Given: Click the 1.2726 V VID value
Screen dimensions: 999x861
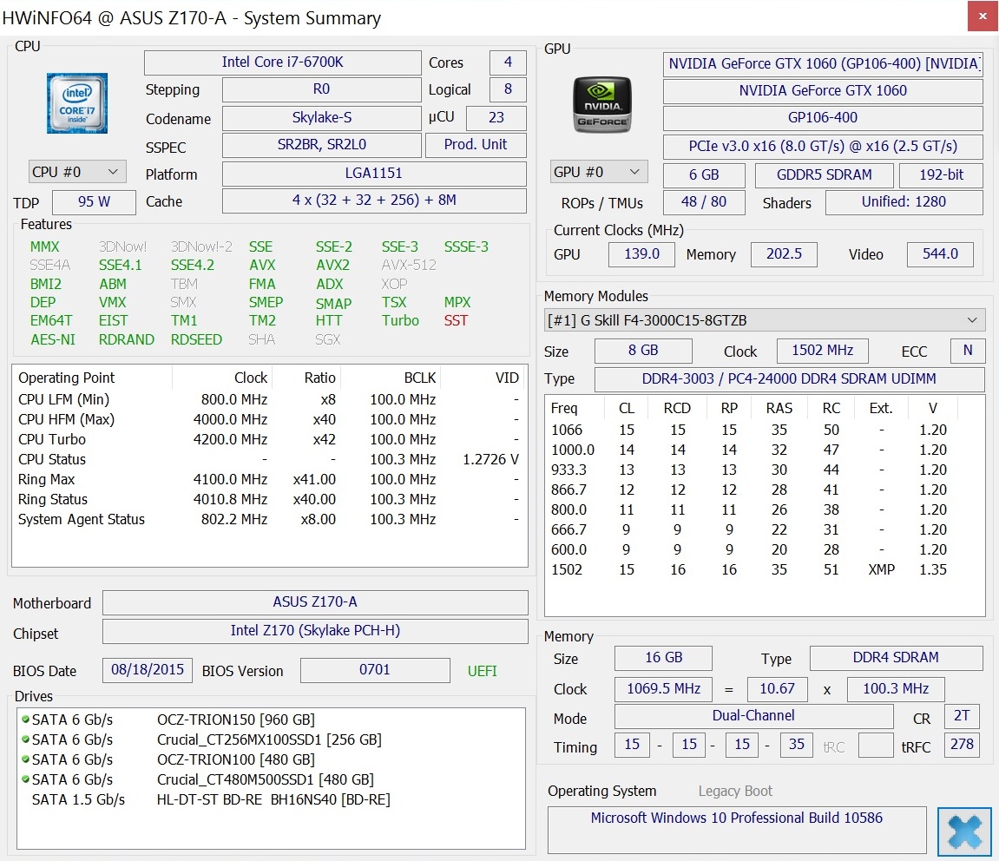Looking at the screenshot, I should 490,459.
